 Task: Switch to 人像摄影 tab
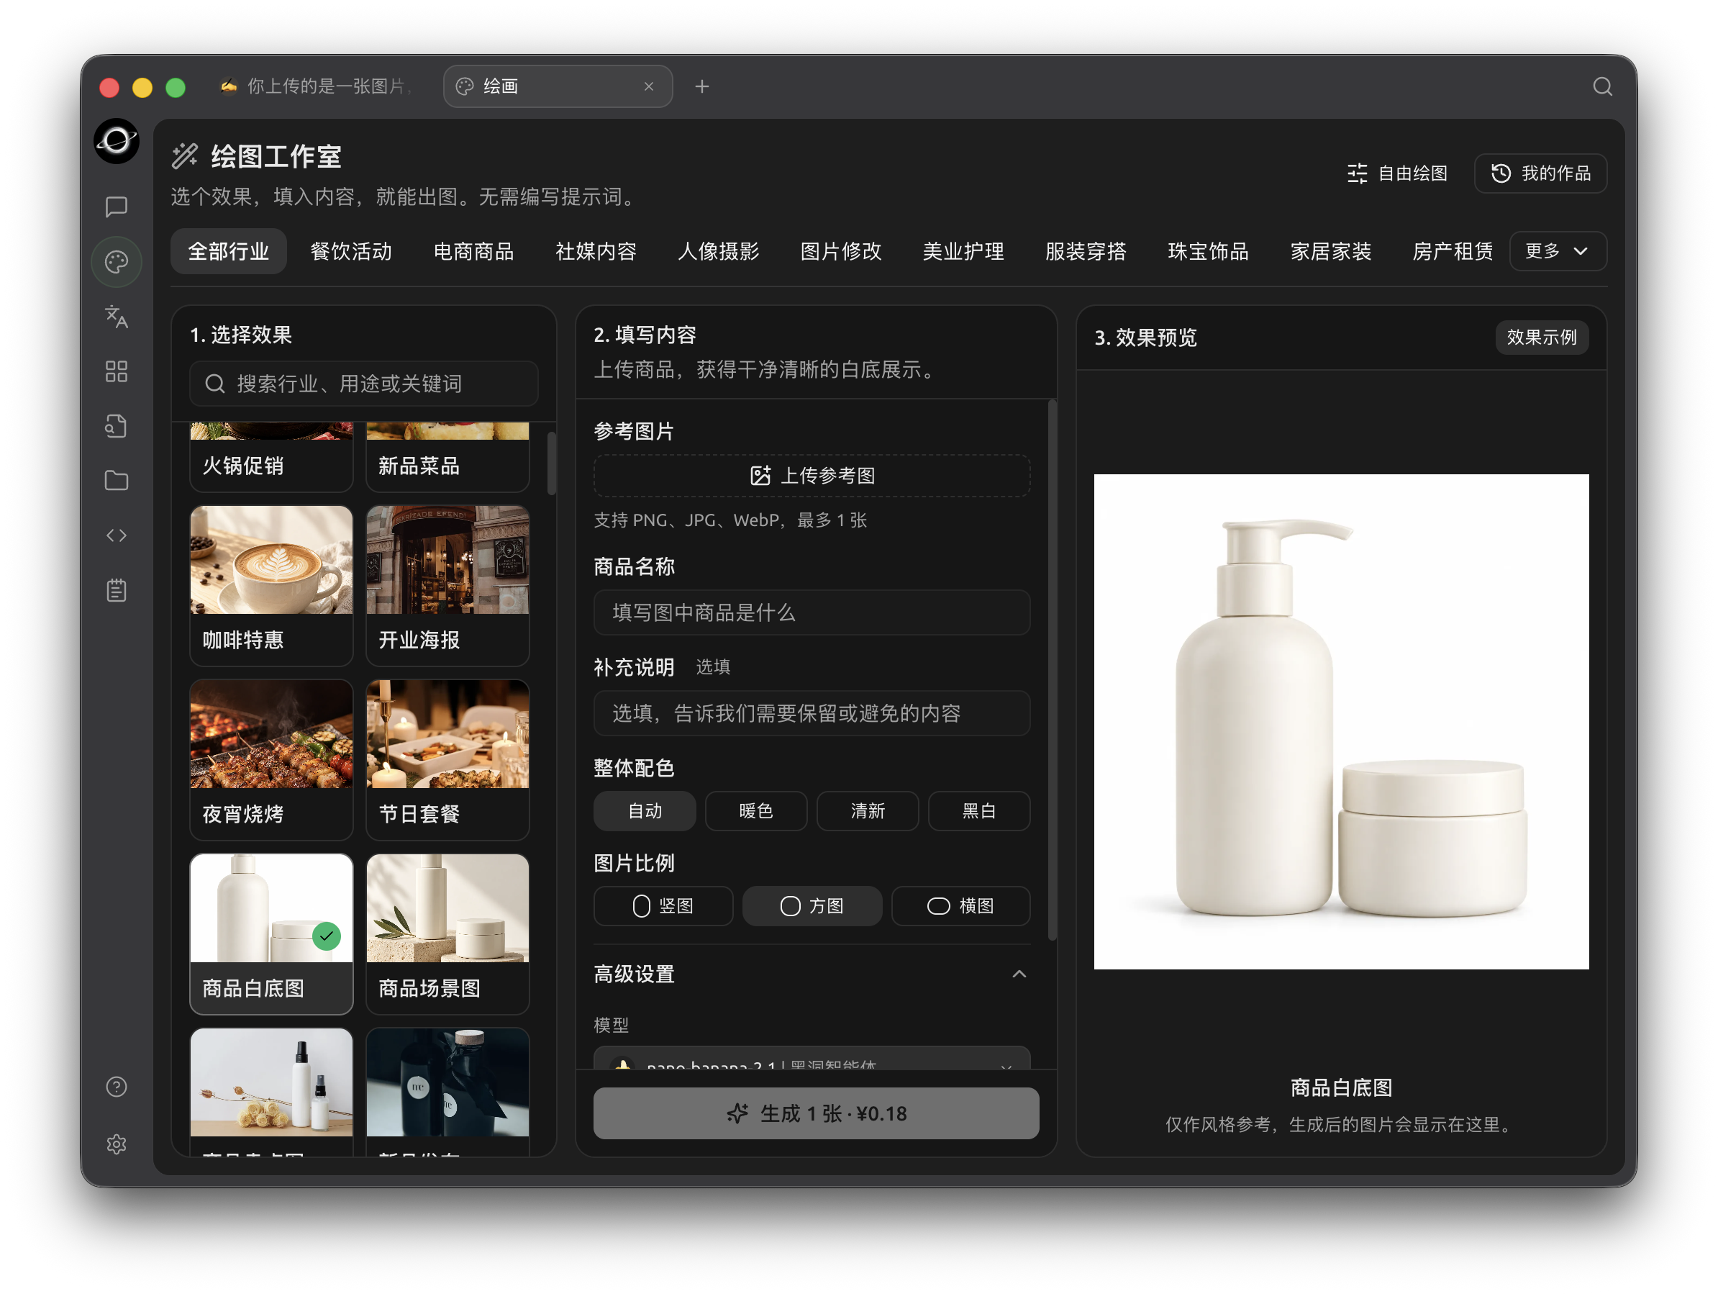tap(719, 251)
